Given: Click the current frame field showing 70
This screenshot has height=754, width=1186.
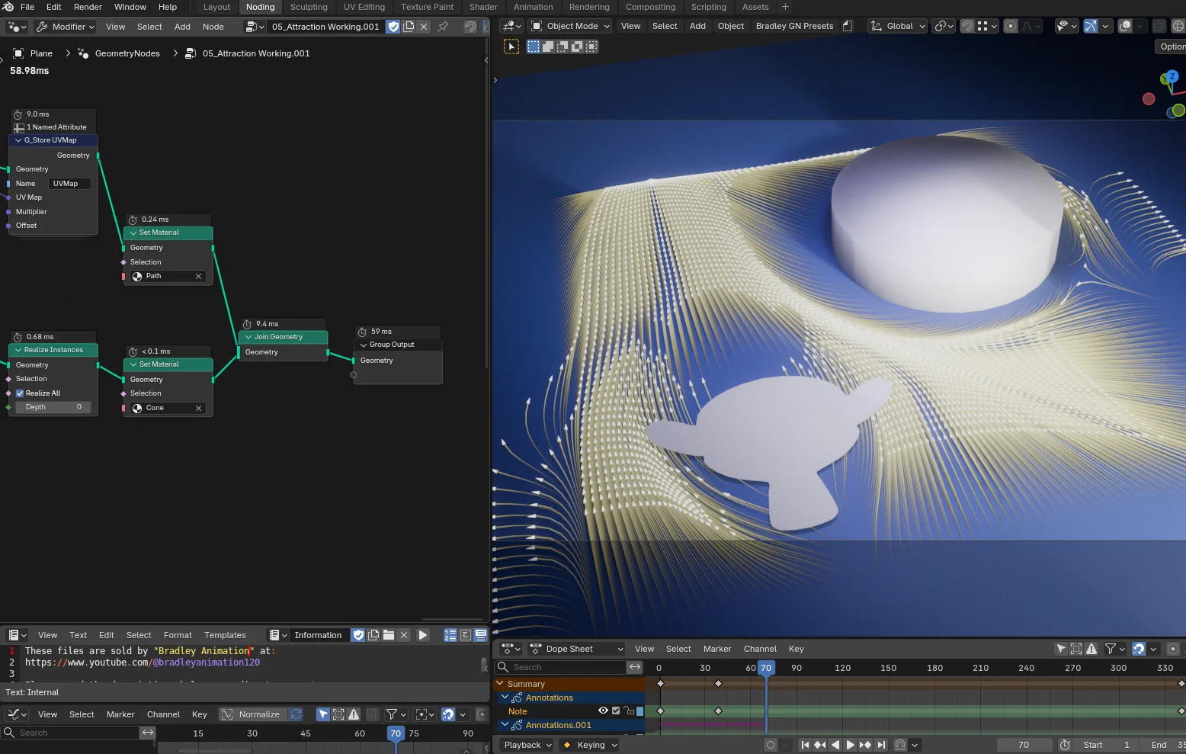Looking at the screenshot, I should [1024, 745].
